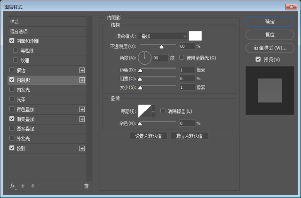Open the 投影 settings row
Image resolution: width=301 pixels, height=198 pixels.
point(47,148)
